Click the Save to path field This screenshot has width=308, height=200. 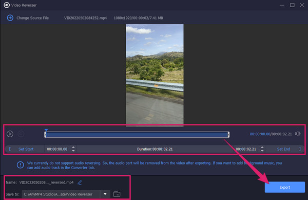[61, 194]
